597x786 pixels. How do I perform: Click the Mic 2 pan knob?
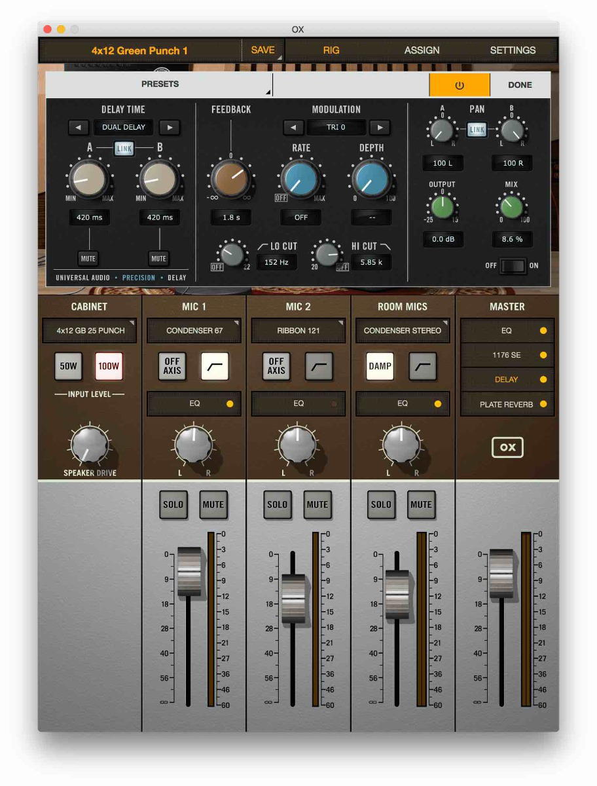[x=298, y=445]
